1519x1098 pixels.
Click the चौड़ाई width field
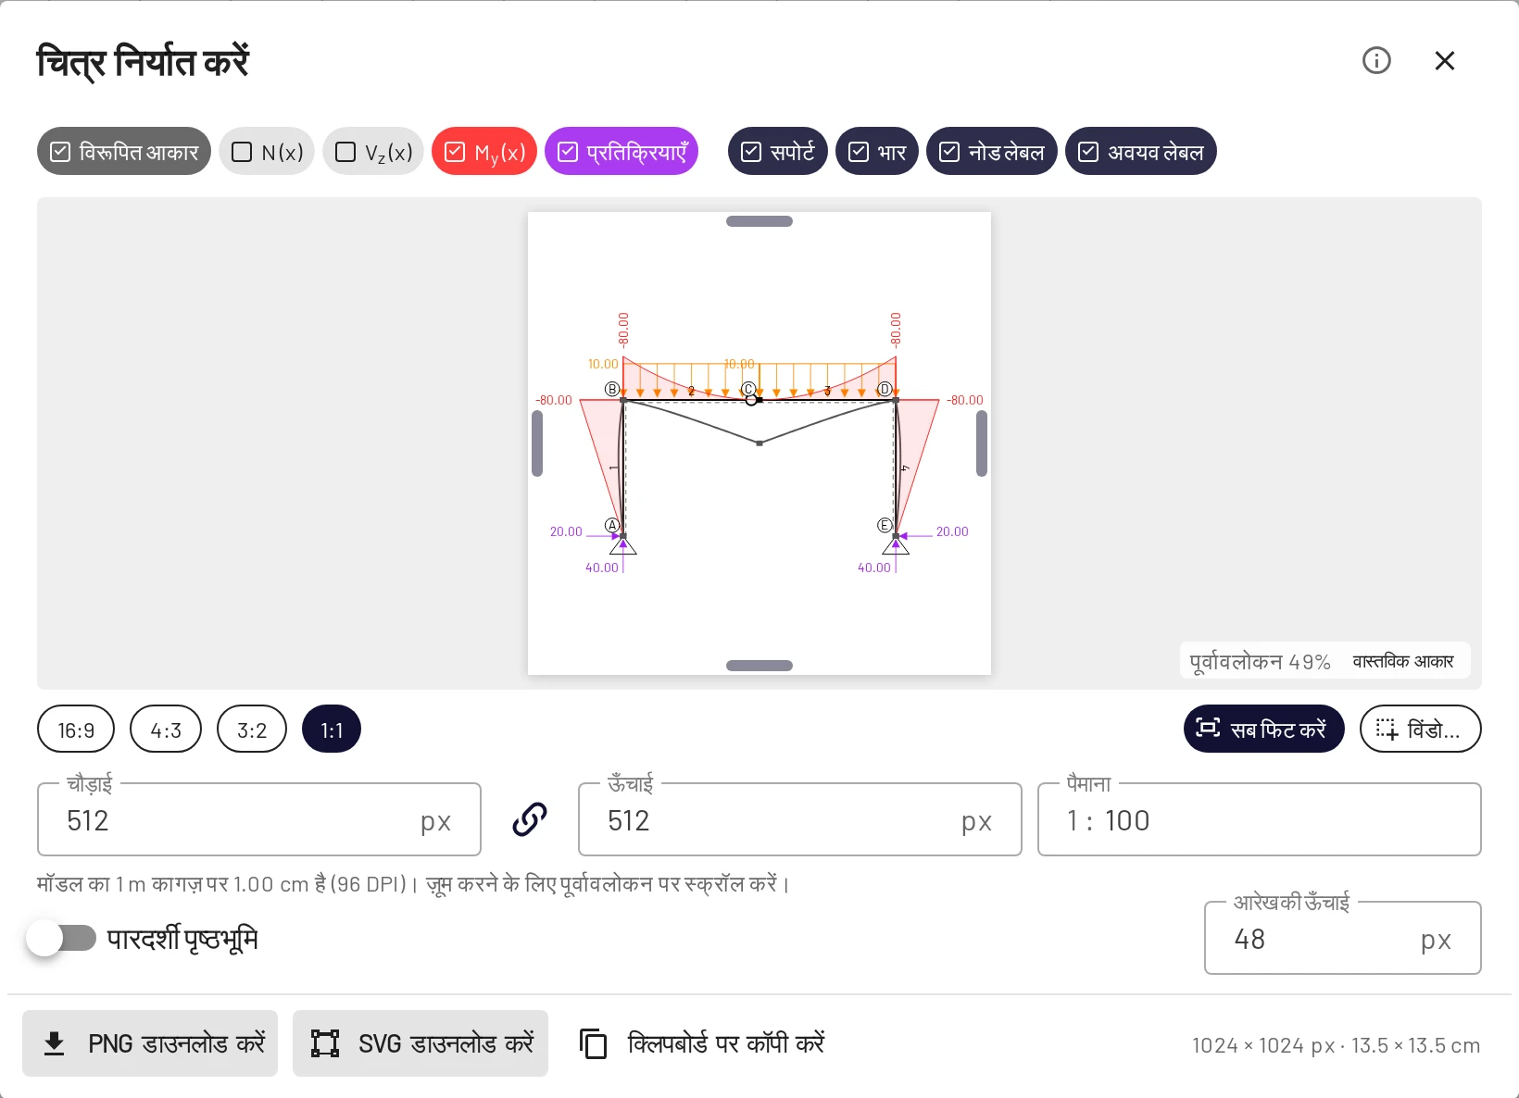(x=259, y=820)
